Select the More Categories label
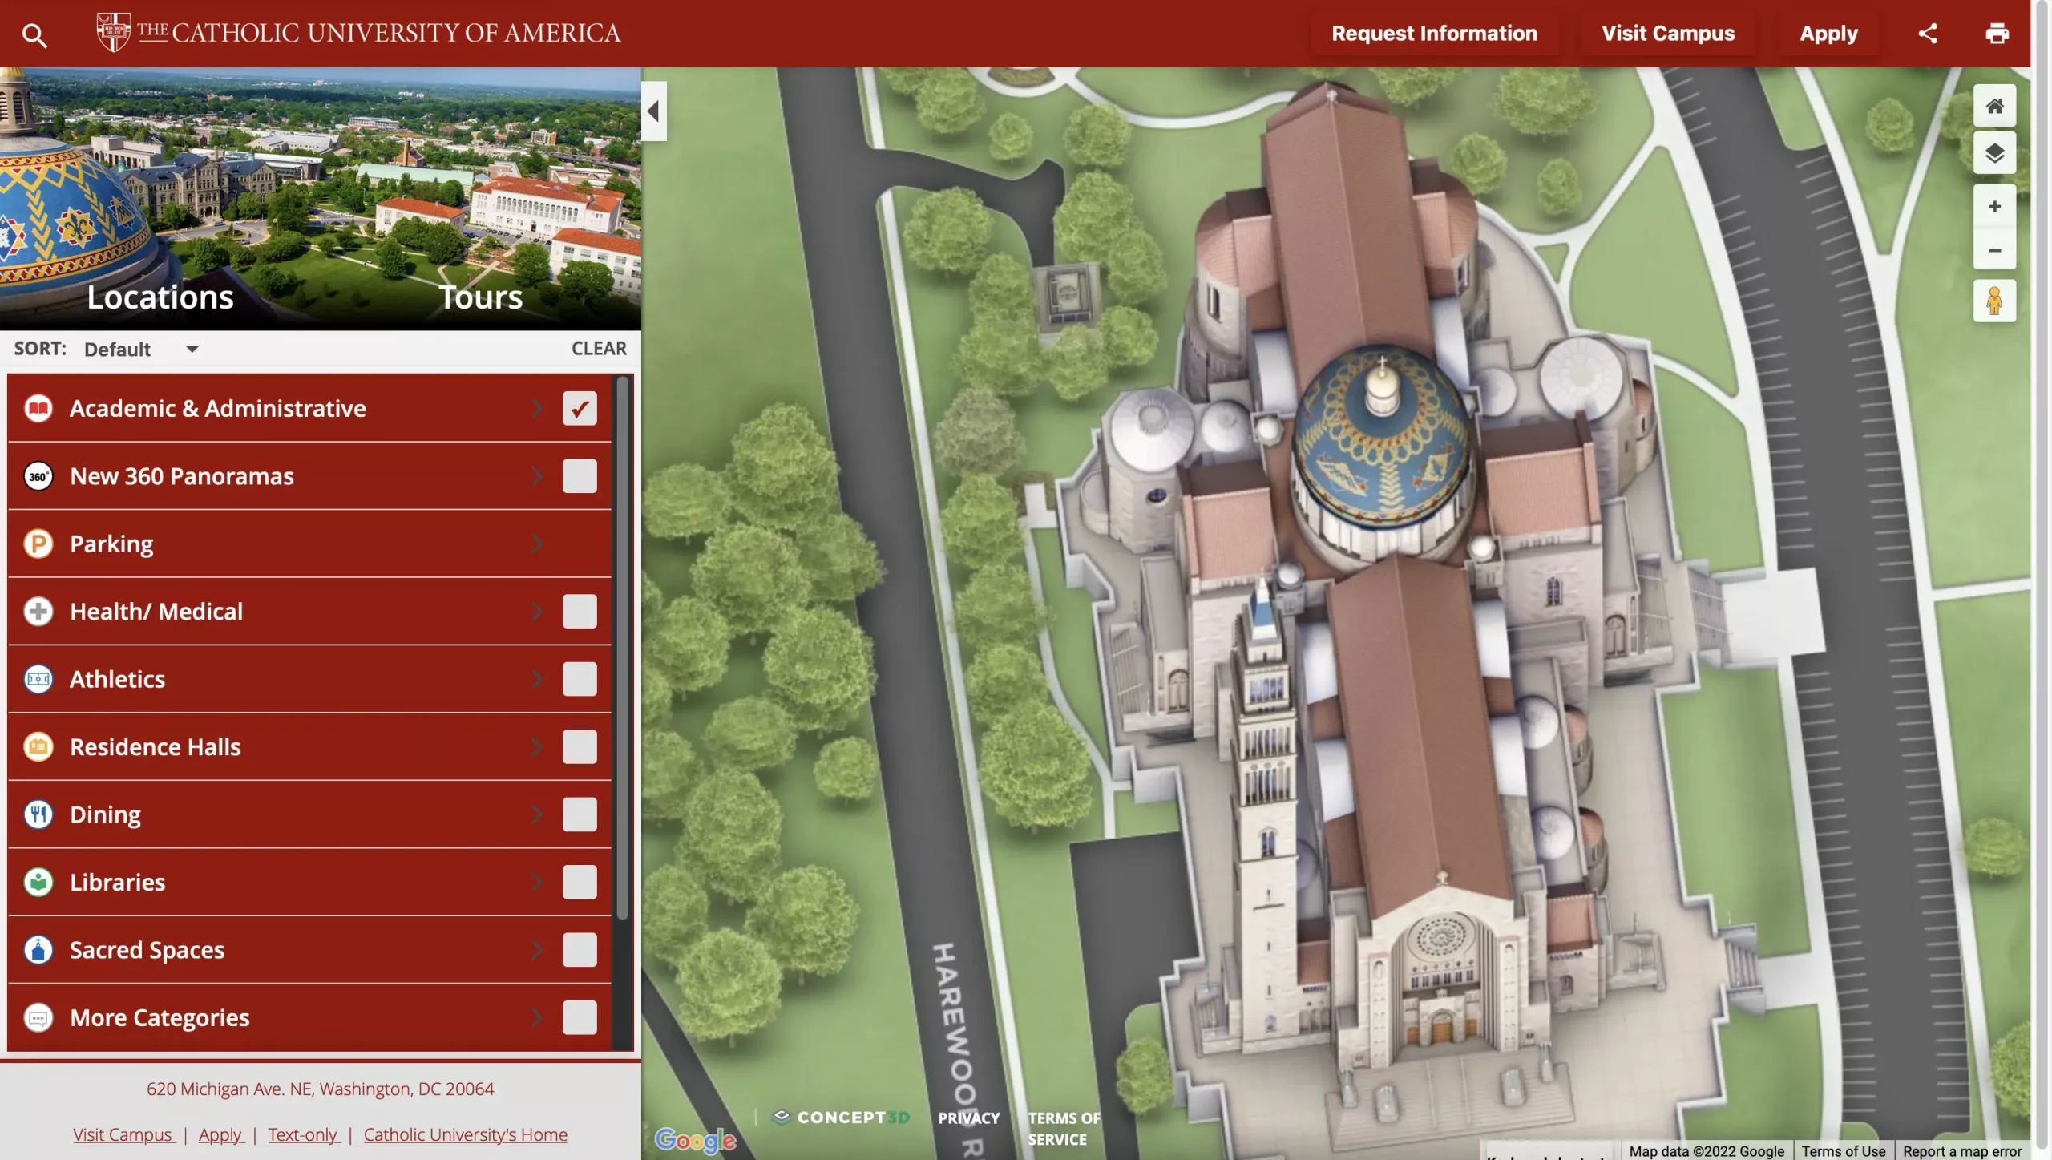 pos(160,1017)
